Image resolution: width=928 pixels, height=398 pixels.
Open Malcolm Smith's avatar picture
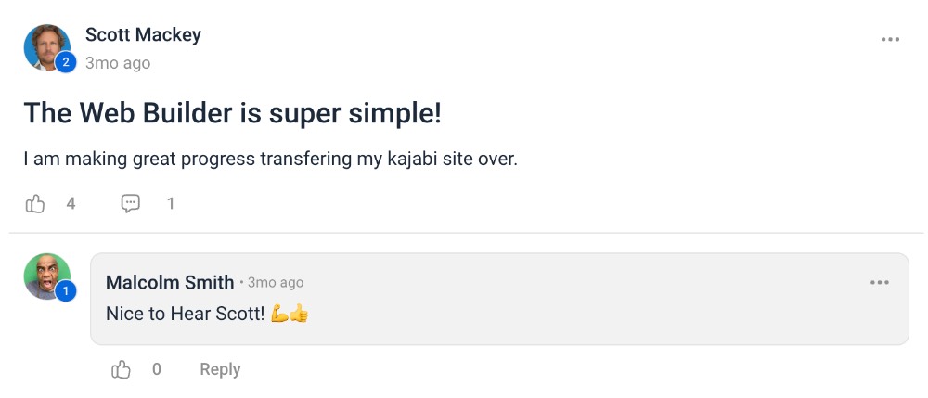coord(45,275)
